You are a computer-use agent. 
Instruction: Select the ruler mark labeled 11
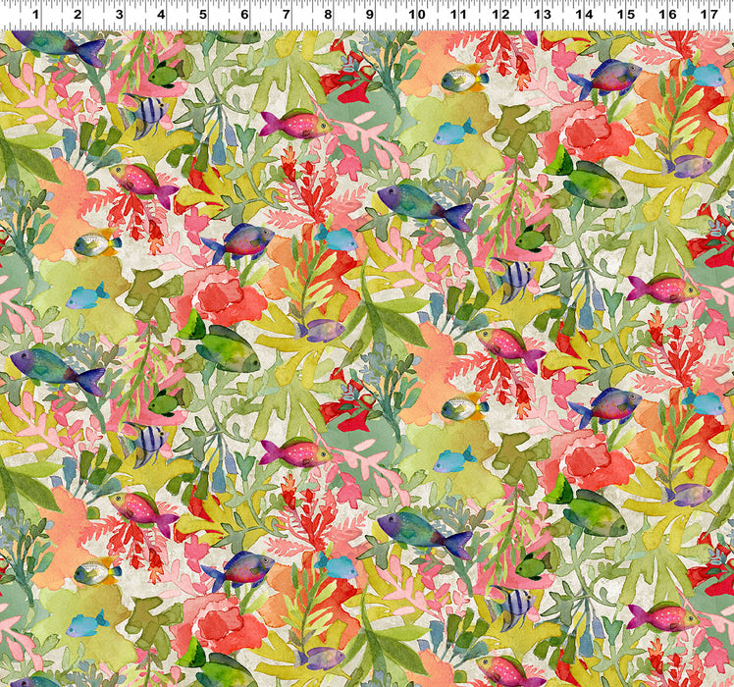(x=458, y=15)
